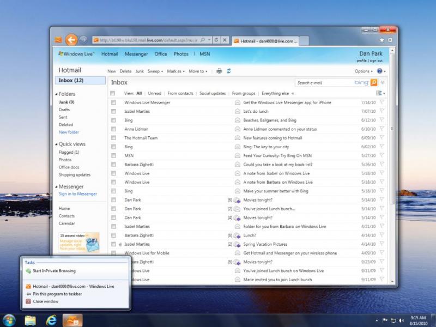Image resolution: width=436 pixels, height=327 pixels.
Task: Open Windows Explorer from the taskbar
Action: click(x=30, y=320)
